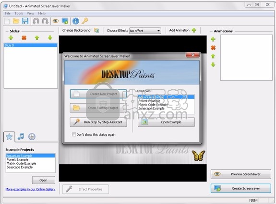Click the Effect Properties button
This screenshot has height=204, width=276.
85,189
